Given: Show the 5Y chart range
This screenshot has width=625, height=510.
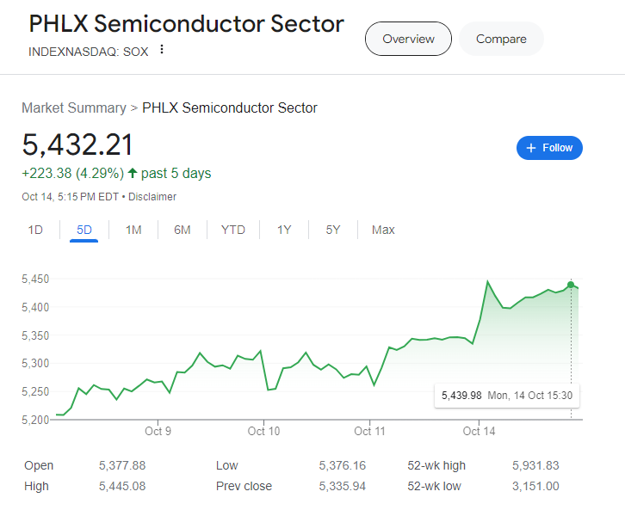Looking at the screenshot, I should pyautogui.click(x=333, y=230).
